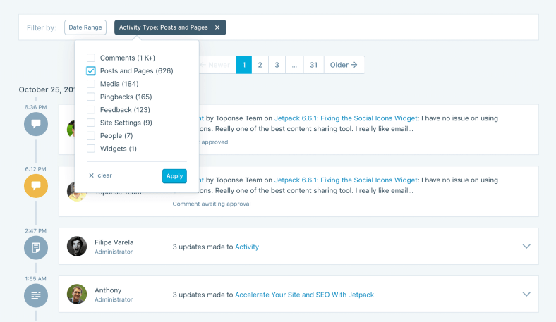Click Filipe Varela's avatar
Image resolution: width=556 pixels, height=322 pixels.
click(77, 247)
